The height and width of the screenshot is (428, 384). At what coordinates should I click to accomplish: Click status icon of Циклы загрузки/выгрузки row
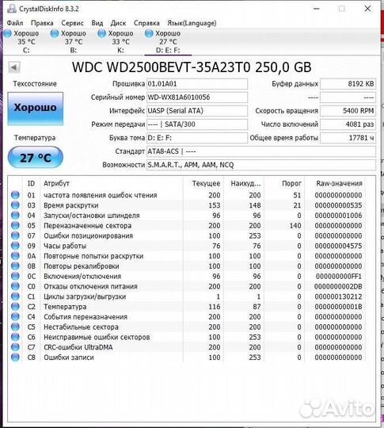point(15,296)
